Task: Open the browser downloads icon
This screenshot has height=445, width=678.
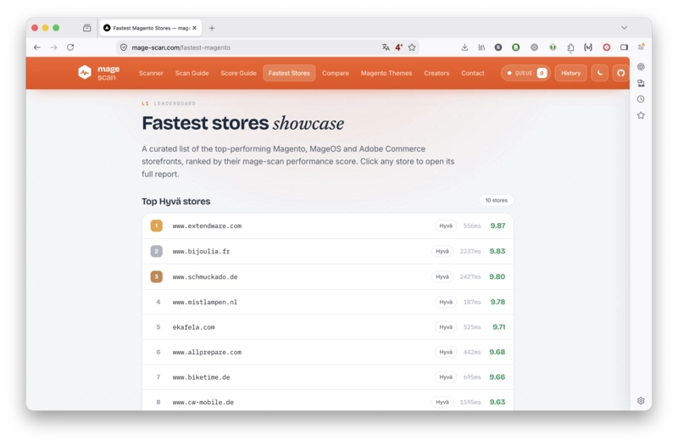Action: pos(464,47)
